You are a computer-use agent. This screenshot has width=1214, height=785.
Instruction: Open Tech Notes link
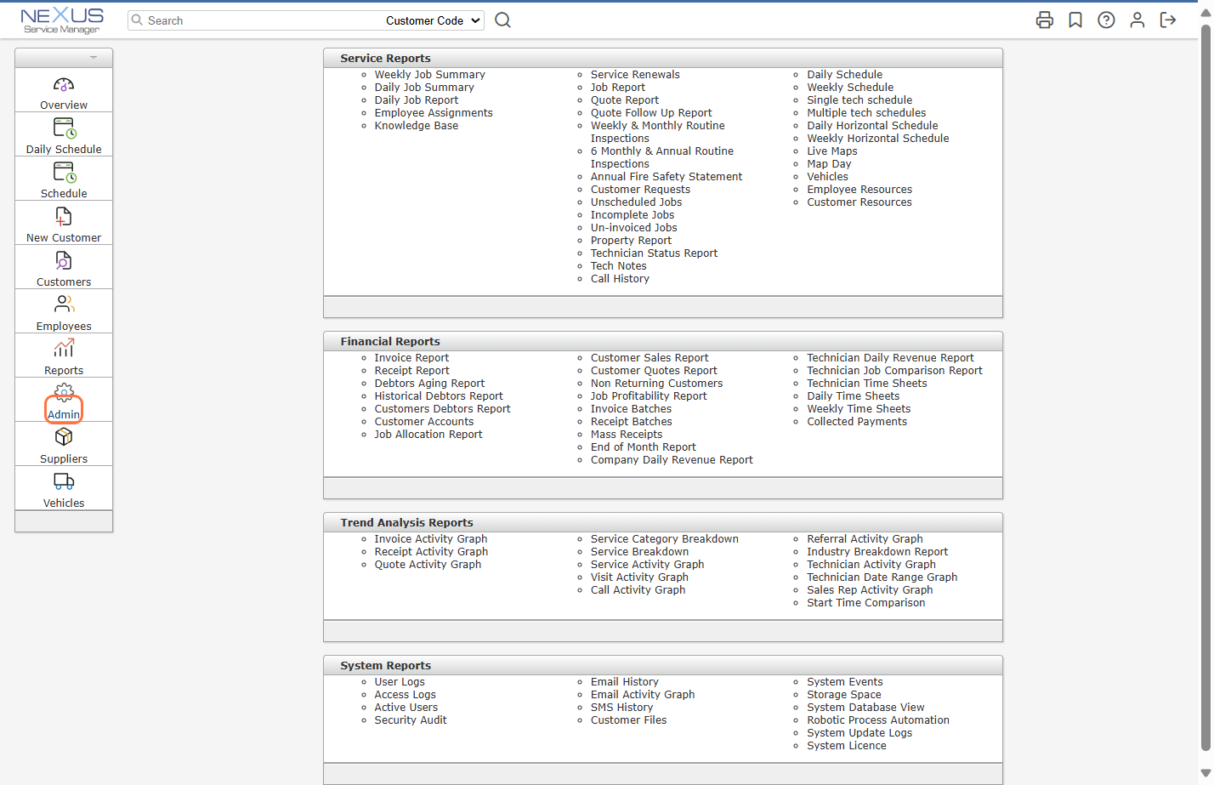pyautogui.click(x=619, y=266)
